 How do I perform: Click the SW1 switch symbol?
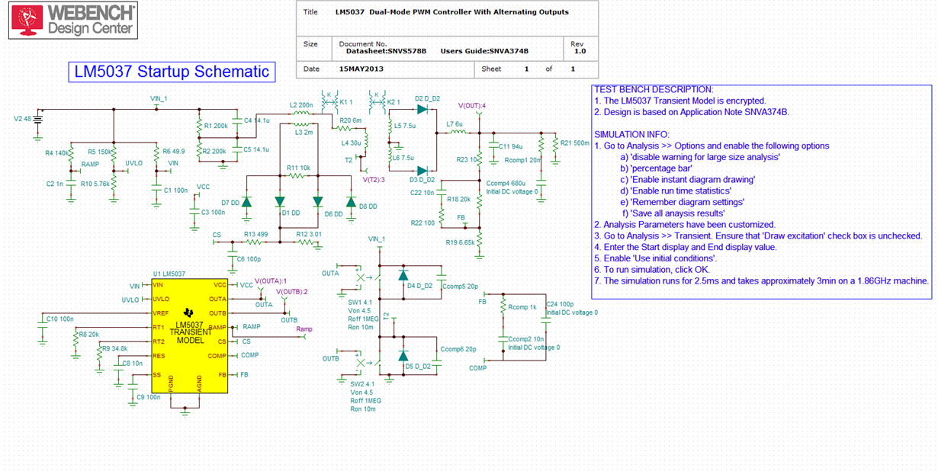click(370, 277)
